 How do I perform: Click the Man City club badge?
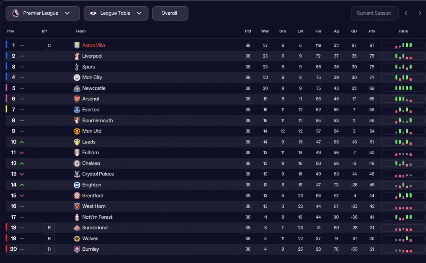click(77, 78)
